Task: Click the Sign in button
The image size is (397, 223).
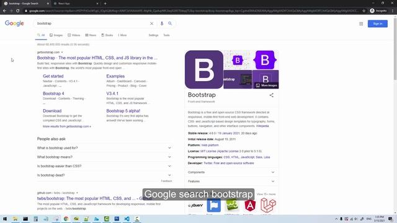Action: tap(378, 24)
